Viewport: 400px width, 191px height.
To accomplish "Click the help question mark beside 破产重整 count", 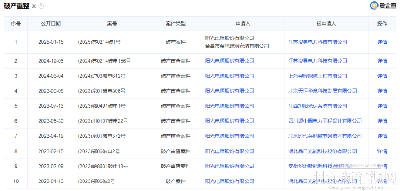I will coord(41,6).
